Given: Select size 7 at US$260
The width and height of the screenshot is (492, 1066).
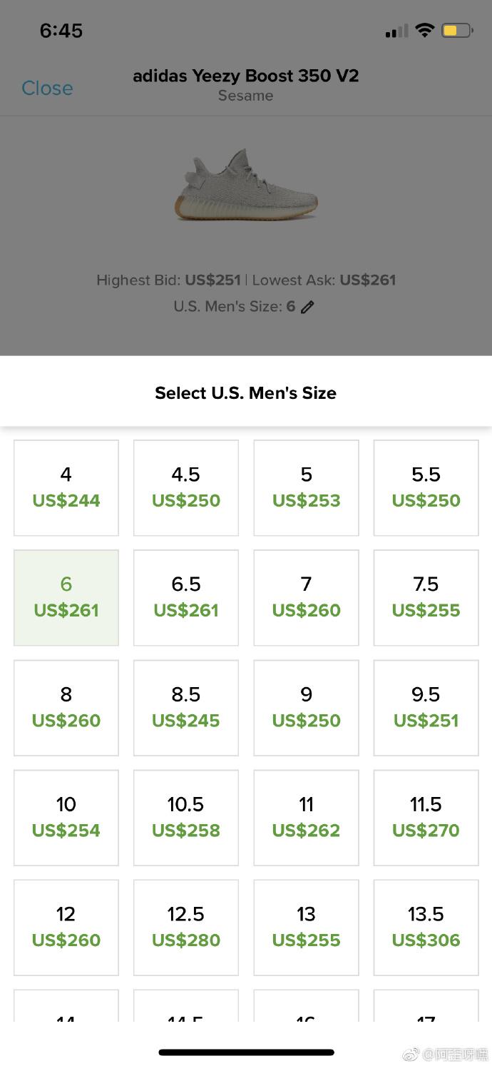Looking at the screenshot, I should click(306, 597).
